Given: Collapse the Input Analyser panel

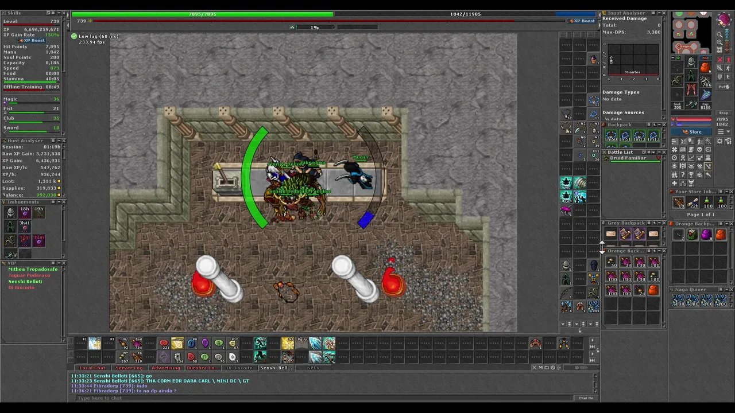Looking at the screenshot, I should click(659, 13).
